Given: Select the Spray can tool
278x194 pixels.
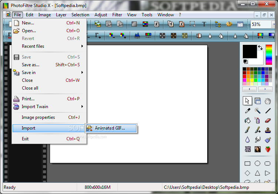Looking at the screenshot, I should (x=258, y=120).
